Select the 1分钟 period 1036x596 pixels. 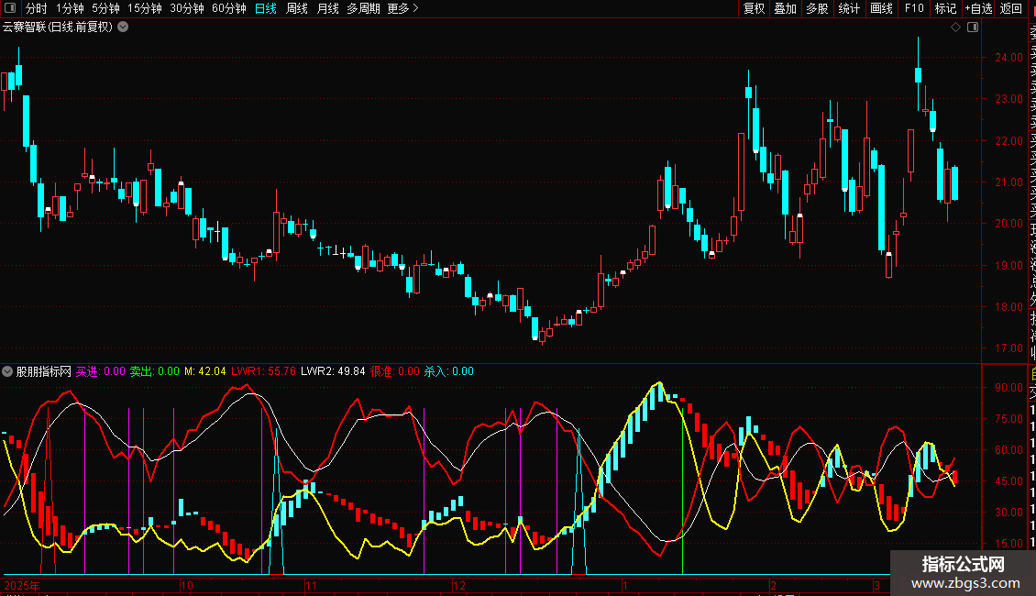(x=70, y=8)
